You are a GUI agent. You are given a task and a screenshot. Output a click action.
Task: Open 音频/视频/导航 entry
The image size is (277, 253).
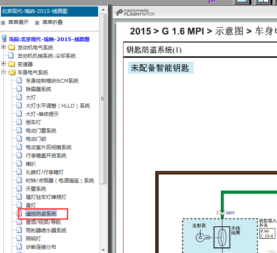click(x=43, y=222)
